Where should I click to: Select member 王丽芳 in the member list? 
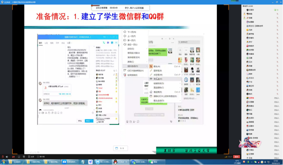coord(251,10)
